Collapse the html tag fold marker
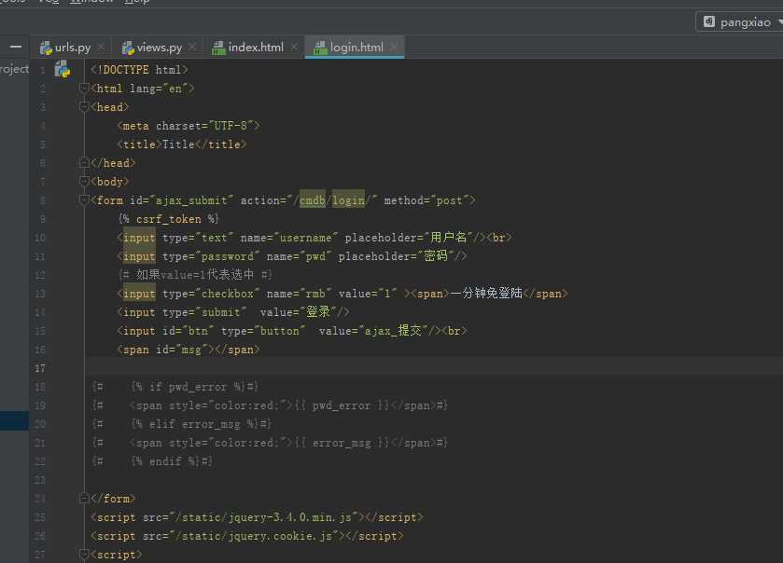783x563 pixels. coord(84,89)
